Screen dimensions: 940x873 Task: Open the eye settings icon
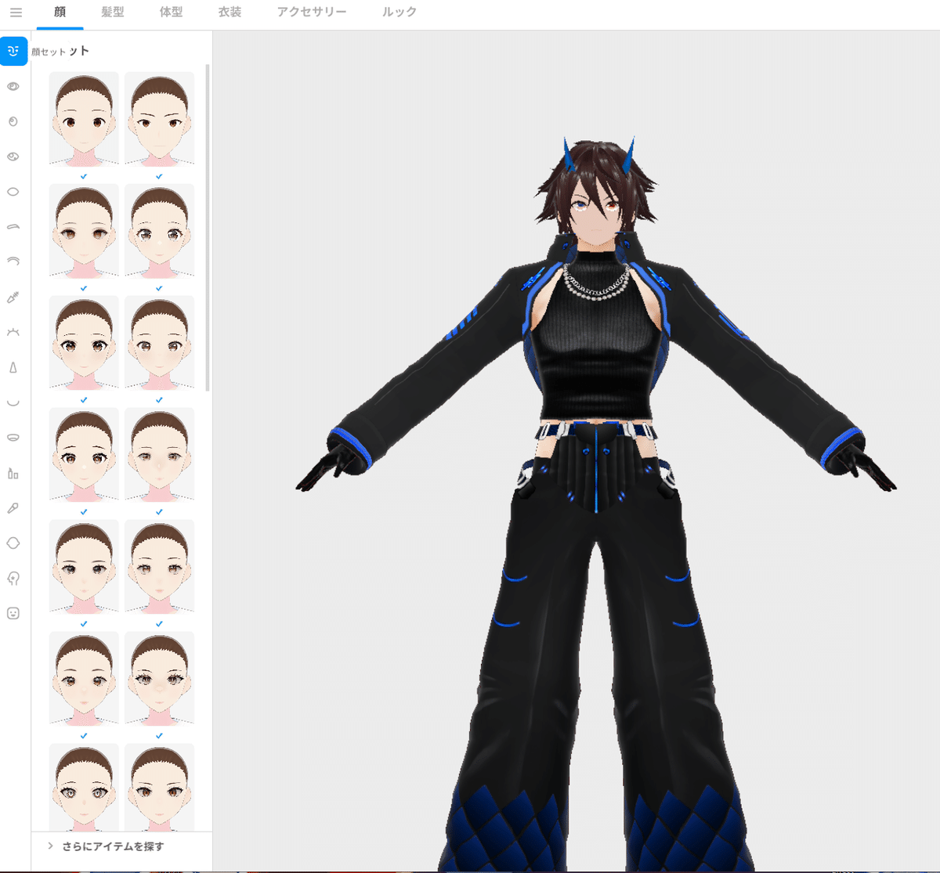point(13,86)
